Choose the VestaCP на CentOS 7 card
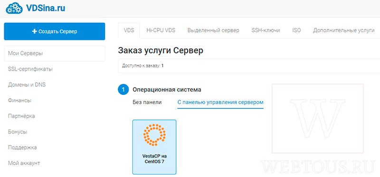This screenshot has height=177, width=380. coord(154,147)
